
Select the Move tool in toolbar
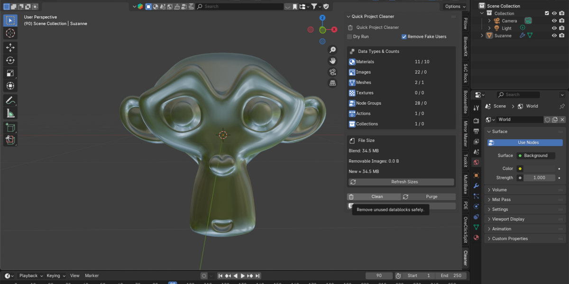coord(10,47)
